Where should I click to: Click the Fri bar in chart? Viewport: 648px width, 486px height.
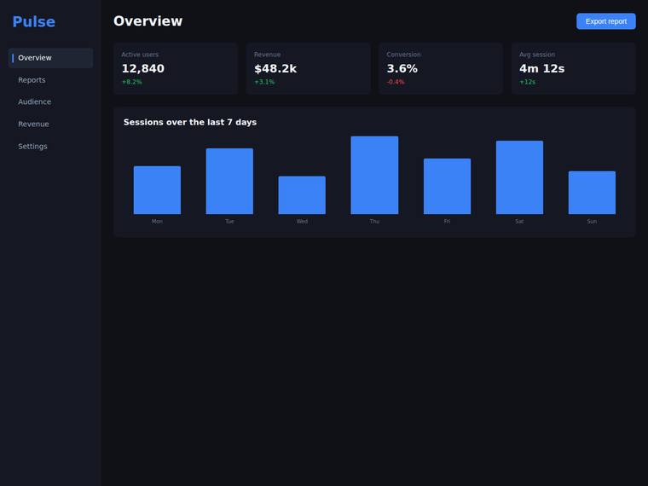[x=447, y=186]
